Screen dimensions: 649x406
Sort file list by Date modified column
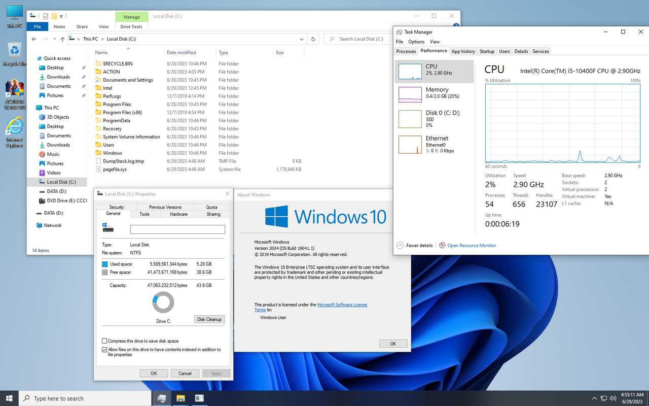pos(190,52)
